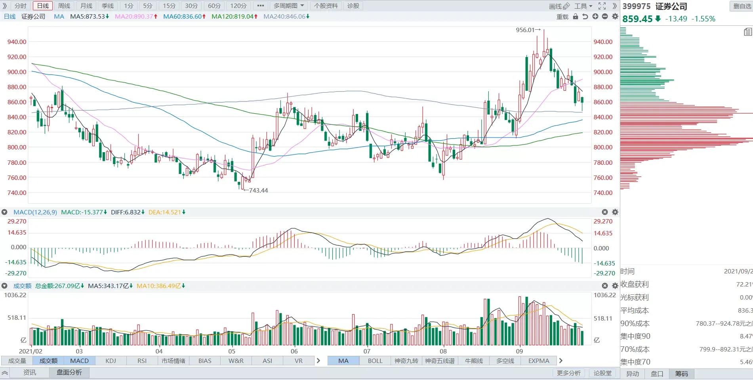Screen dimensions: 753x380
Task: Switch to 60分 period
Action: (x=214, y=6)
